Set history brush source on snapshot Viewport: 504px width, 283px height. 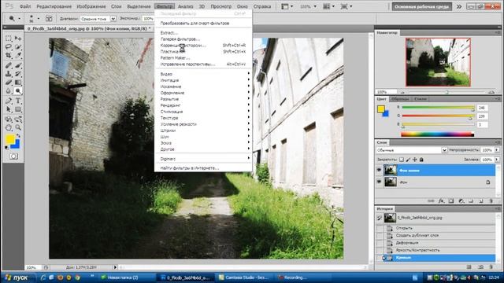380,218
